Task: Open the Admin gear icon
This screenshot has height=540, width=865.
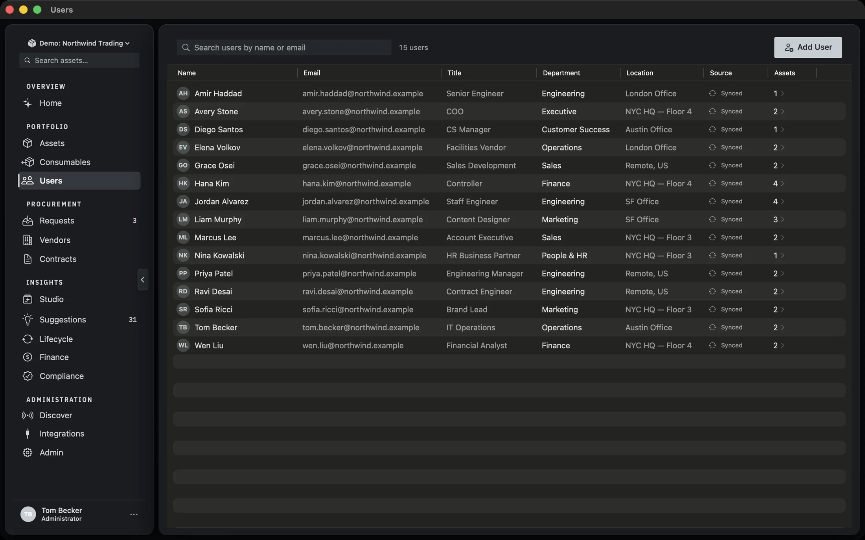Action: click(28, 453)
